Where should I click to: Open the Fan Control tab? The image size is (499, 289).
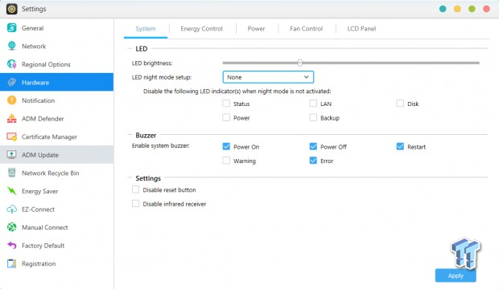pyautogui.click(x=306, y=29)
